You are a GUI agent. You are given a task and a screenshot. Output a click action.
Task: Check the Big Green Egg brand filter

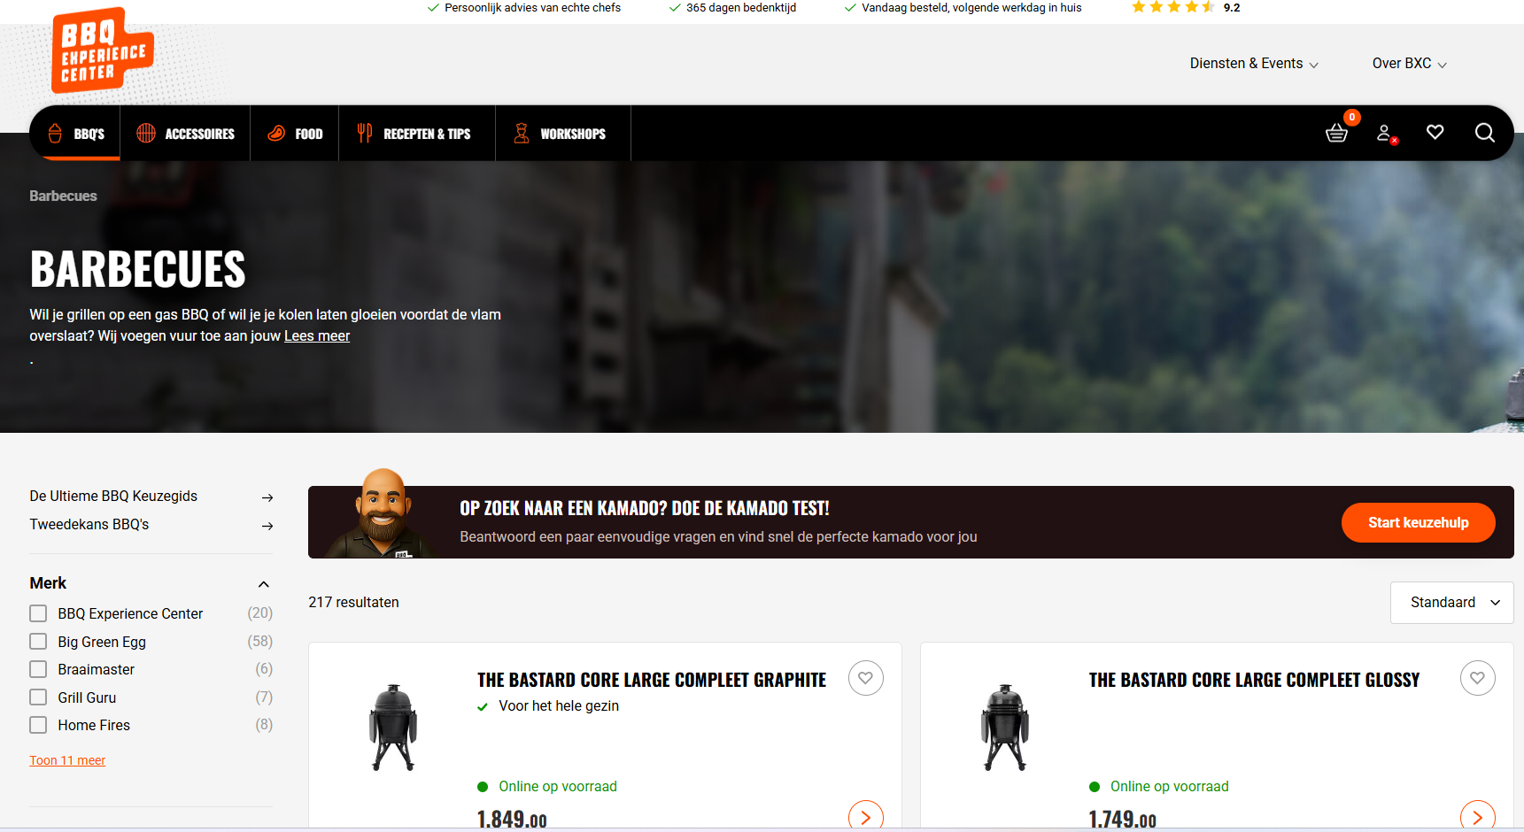point(38,642)
